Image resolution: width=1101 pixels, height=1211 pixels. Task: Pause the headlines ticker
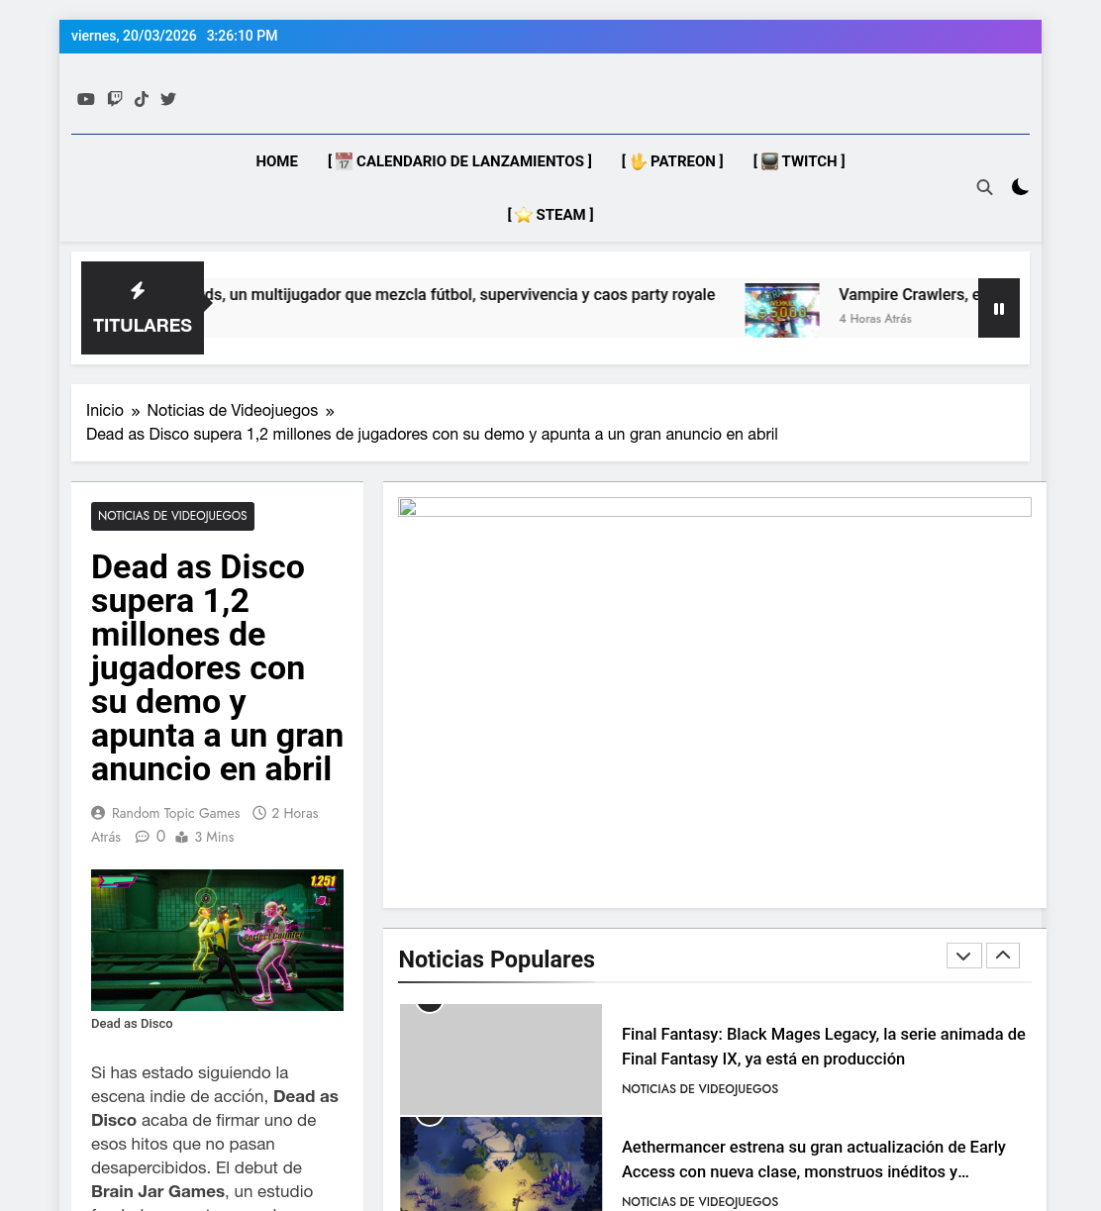click(x=999, y=308)
